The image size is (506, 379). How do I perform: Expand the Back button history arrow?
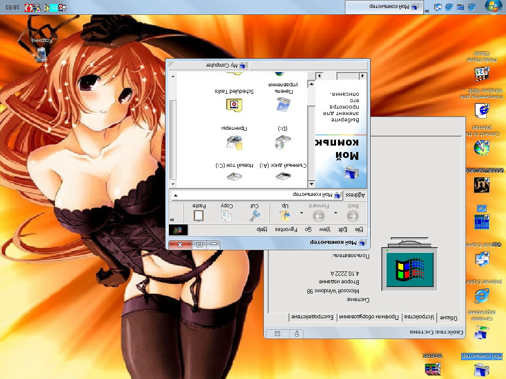tap(336, 213)
